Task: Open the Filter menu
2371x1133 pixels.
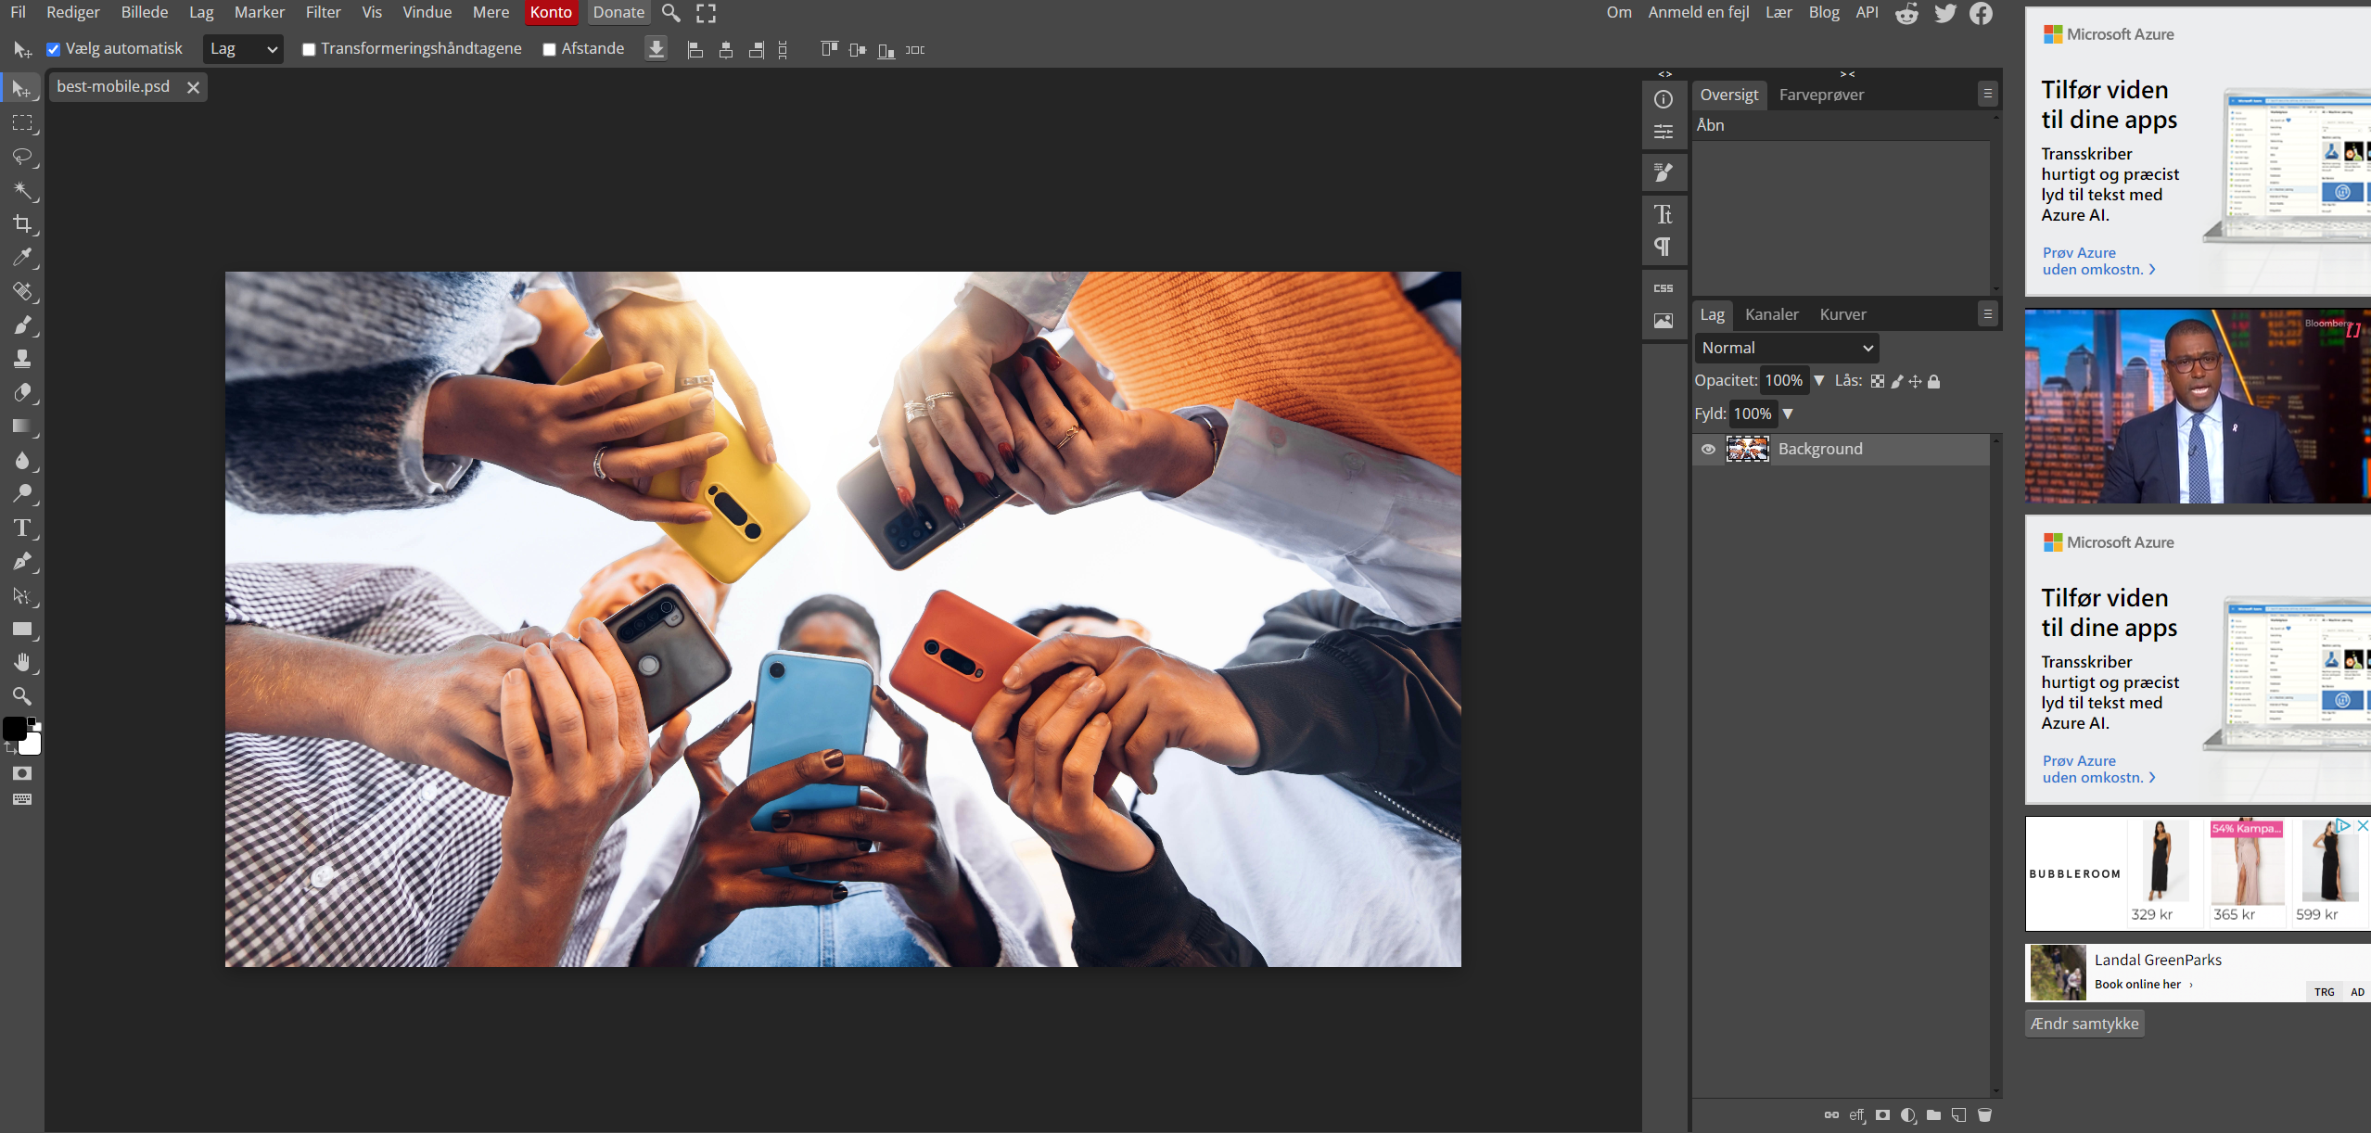Action: pos(323,12)
